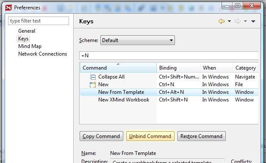
Task: Click the Name field value New From Template
Action: click(133, 153)
